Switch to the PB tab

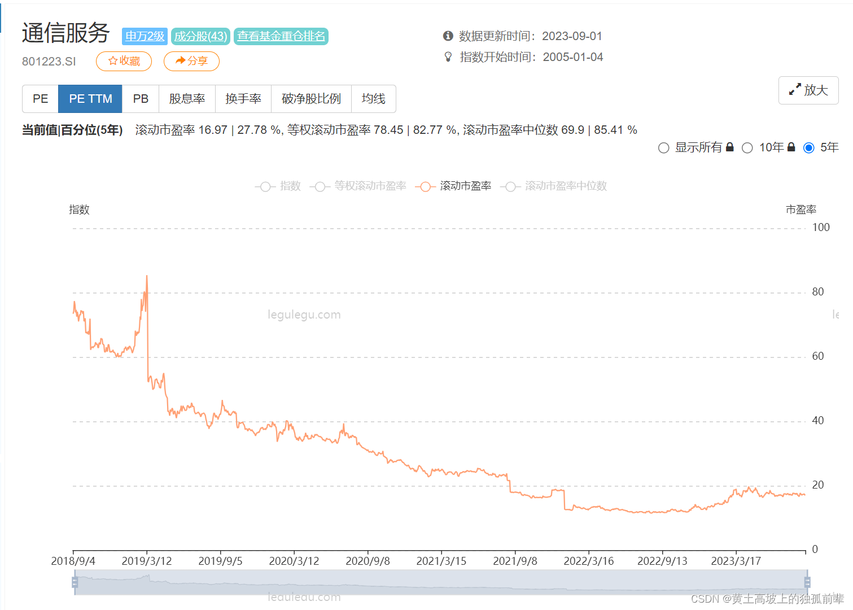tap(141, 99)
